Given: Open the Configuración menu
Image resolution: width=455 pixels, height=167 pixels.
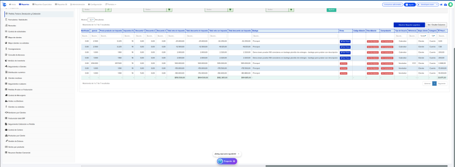Looking at the screenshot, I should tap(95, 4).
